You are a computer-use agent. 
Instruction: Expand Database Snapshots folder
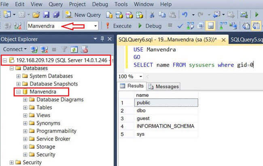(x=18, y=84)
